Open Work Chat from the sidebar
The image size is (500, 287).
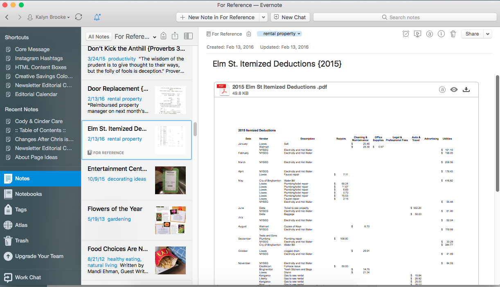[27, 277]
